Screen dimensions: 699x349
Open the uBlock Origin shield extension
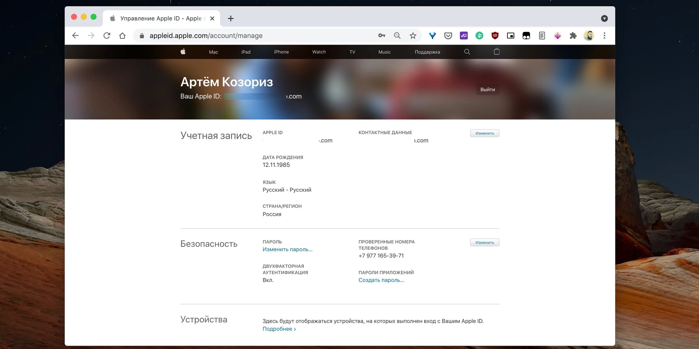pyautogui.click(x=495, y=35)
